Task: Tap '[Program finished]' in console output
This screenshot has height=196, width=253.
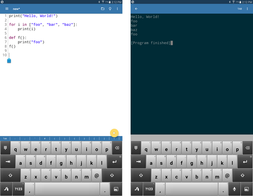Action: (151, 43)
